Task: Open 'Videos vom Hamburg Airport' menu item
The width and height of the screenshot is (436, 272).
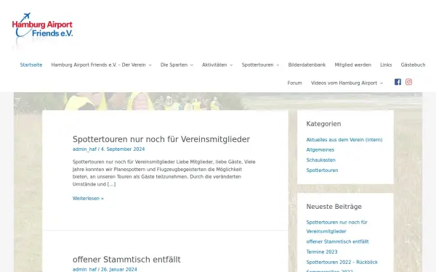Action: point(344,83)
